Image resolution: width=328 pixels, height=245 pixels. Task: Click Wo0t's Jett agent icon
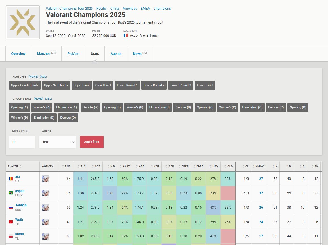coord(45,222)
